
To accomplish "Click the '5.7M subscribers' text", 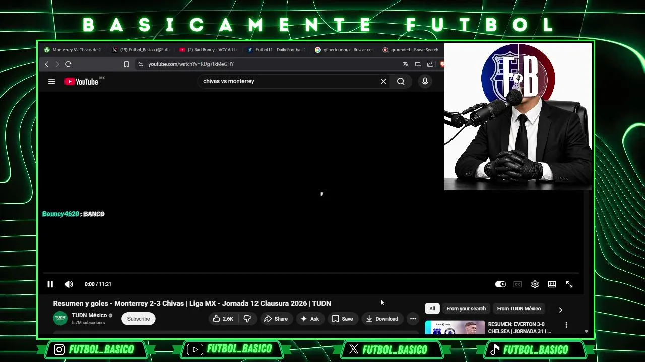I will point(88,323).
